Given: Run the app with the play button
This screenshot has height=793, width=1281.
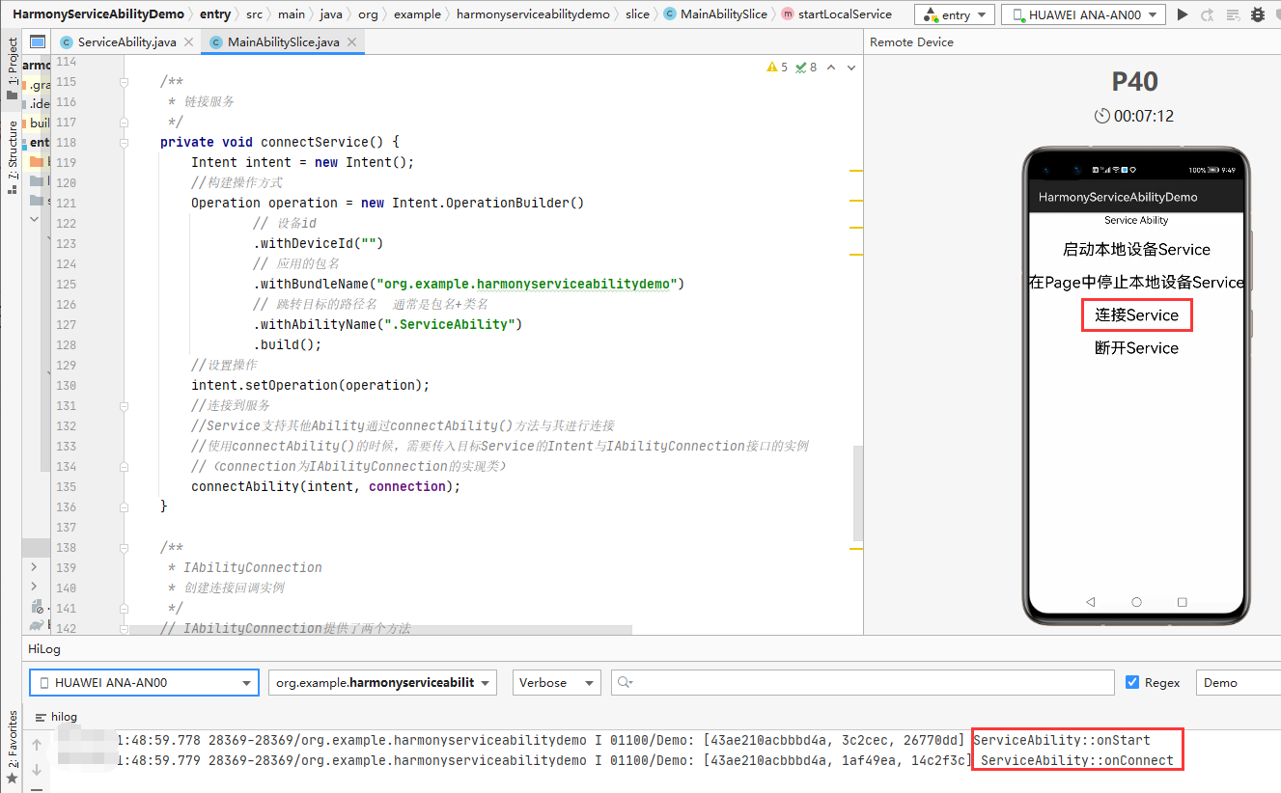Looking at the screenshot, I should pos(1183,14).
